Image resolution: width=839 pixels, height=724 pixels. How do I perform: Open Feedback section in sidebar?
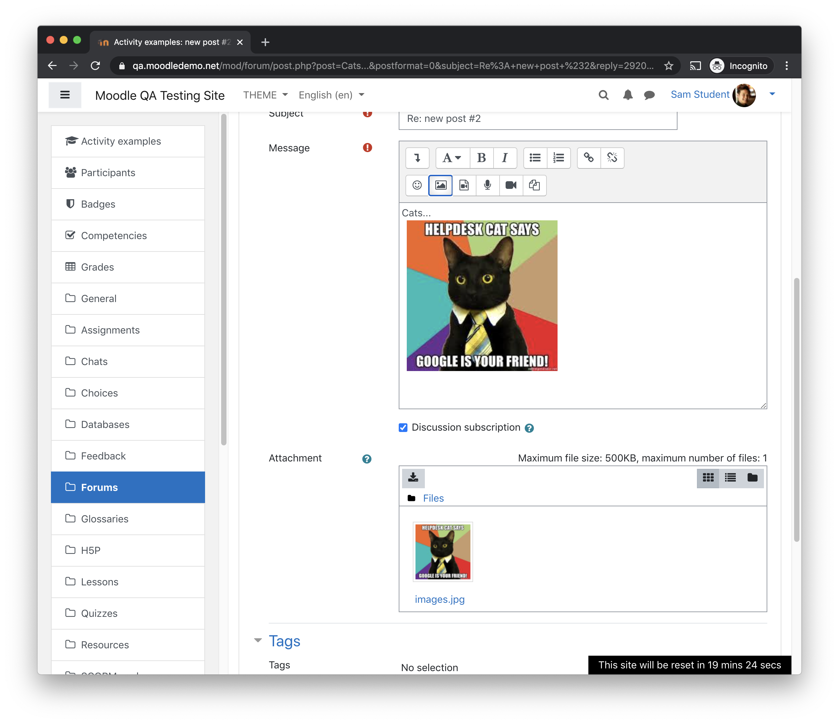coord(128,456)
